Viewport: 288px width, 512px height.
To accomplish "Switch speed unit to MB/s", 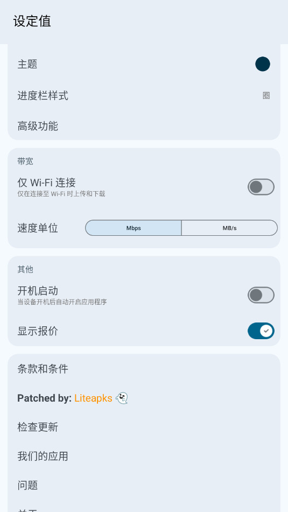I will pos(229,228).
